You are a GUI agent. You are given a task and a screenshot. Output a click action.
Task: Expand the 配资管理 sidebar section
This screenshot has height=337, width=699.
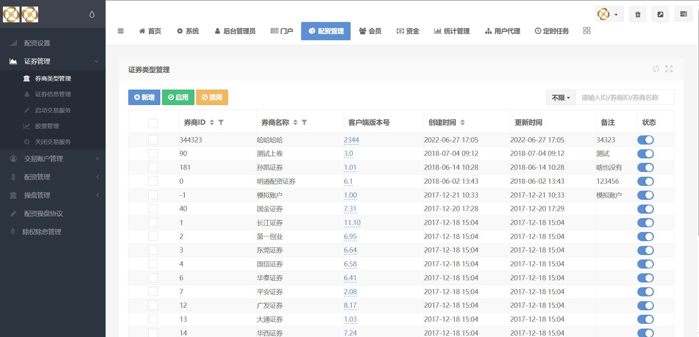(x=53, y=177)
